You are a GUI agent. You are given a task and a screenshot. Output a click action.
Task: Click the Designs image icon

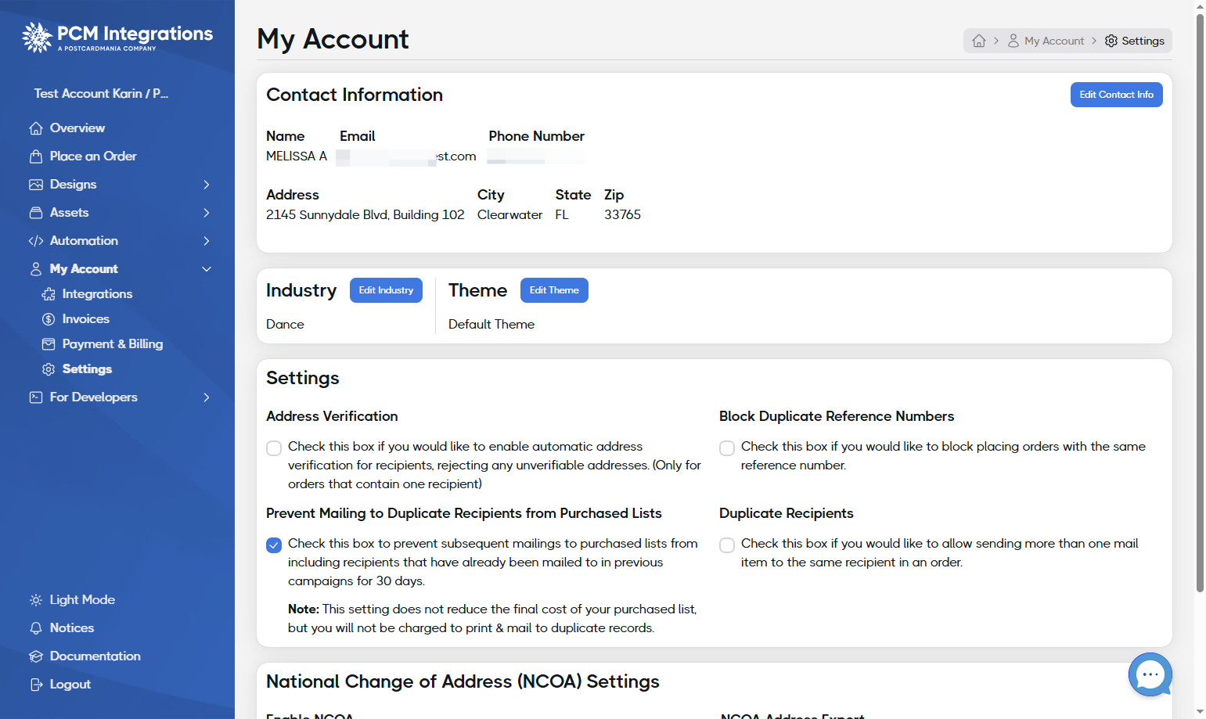[36, 185]
